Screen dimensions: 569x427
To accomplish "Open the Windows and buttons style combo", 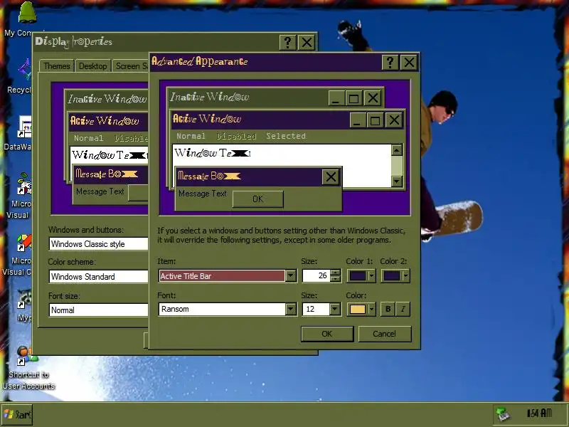I will coord(98,243).
